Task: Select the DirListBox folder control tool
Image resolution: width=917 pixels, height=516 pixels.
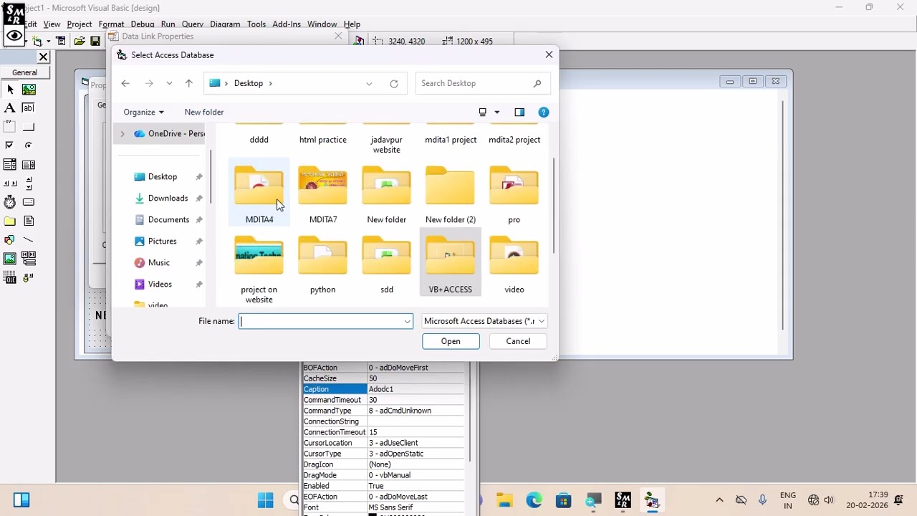Action: (10, 221)
